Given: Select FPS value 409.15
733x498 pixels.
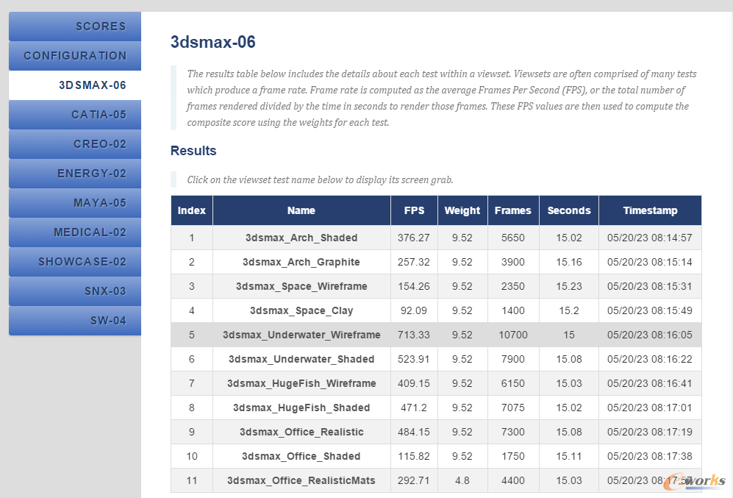Looking at the screenshot, I should click(414, 383).
